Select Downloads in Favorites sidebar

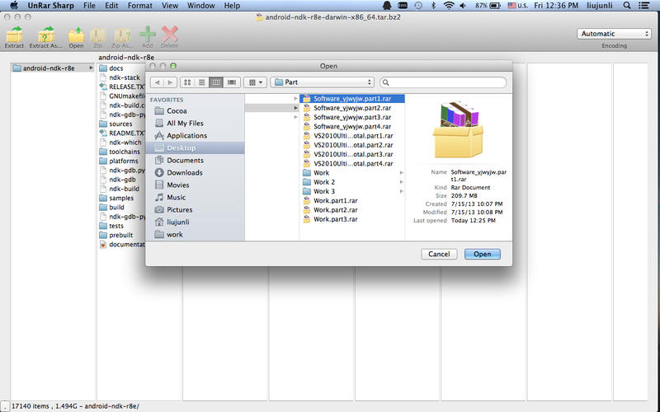pyautogui.click(x=195, y=173)
